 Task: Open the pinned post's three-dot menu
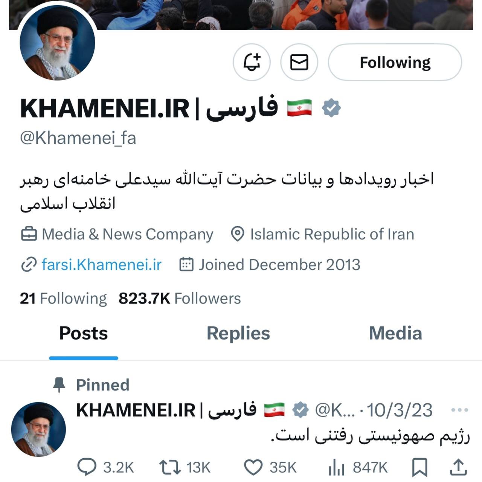pos(459,410)
